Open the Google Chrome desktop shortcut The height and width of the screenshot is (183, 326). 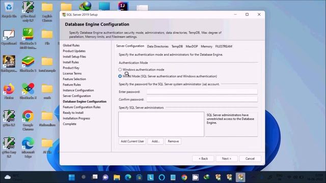[x=28, y=120]
